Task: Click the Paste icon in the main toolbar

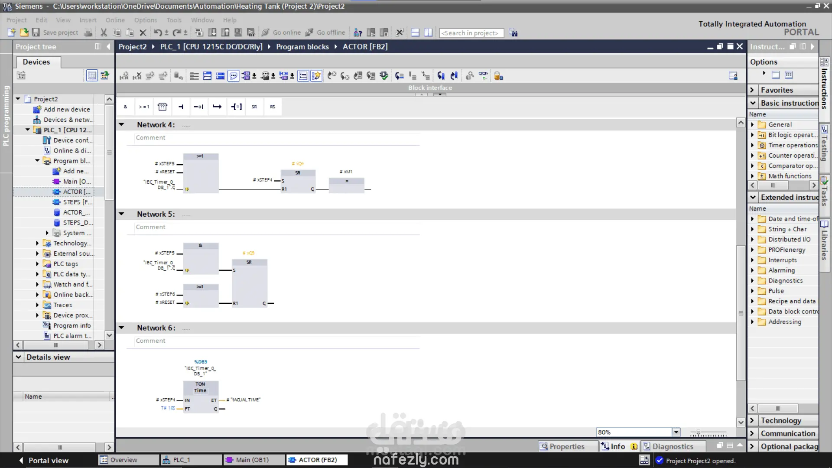Action: (130, 32)
